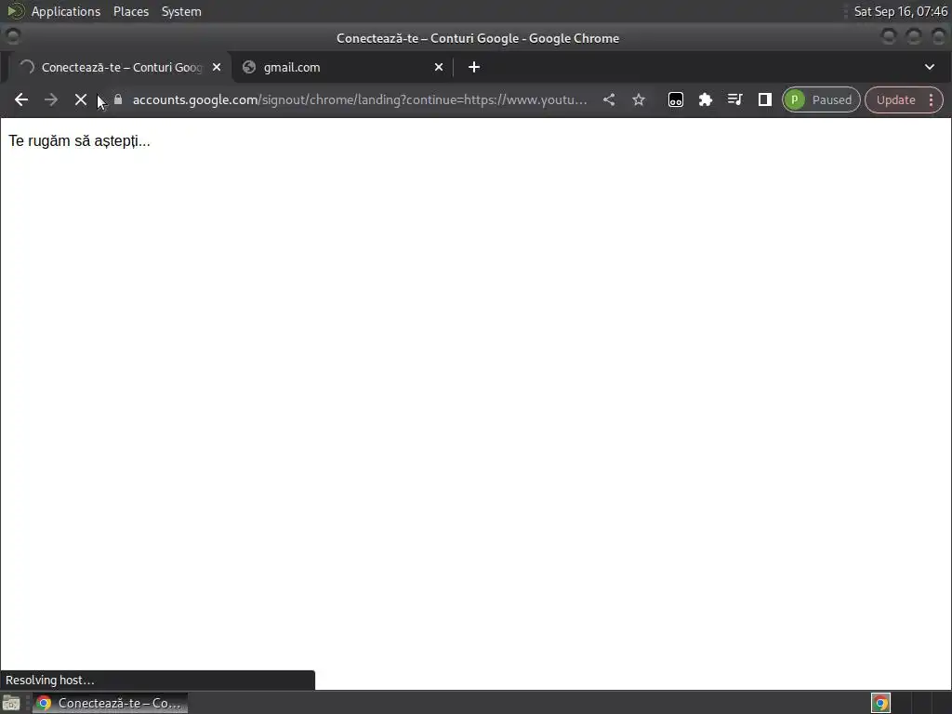Screen dimensions: 952x714
Task: Open the Extensions puzzle piece menu
Action: 706,99
